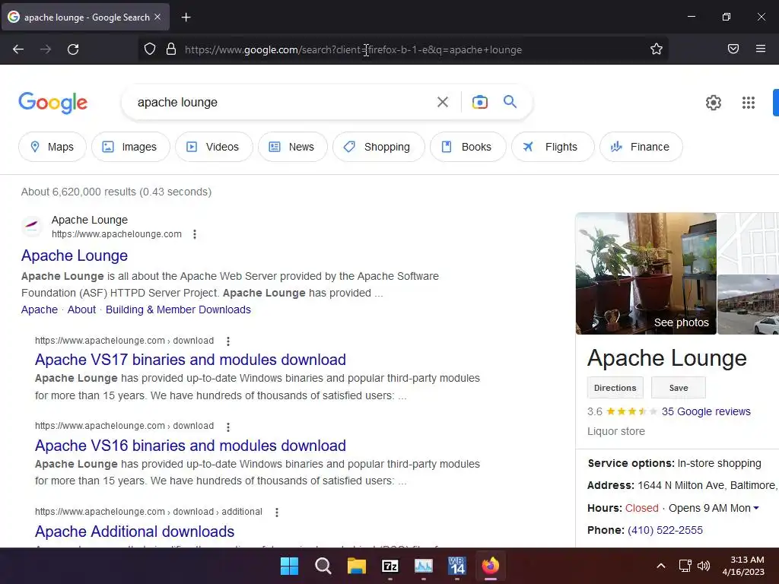The height and width of the screenshot is (584, 779).
Task: Open the monitoring graph app in taskbar
Action: [423, 566]
